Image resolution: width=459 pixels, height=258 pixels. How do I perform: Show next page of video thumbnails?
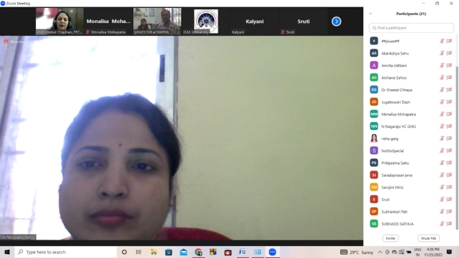(x=336, y=22)
